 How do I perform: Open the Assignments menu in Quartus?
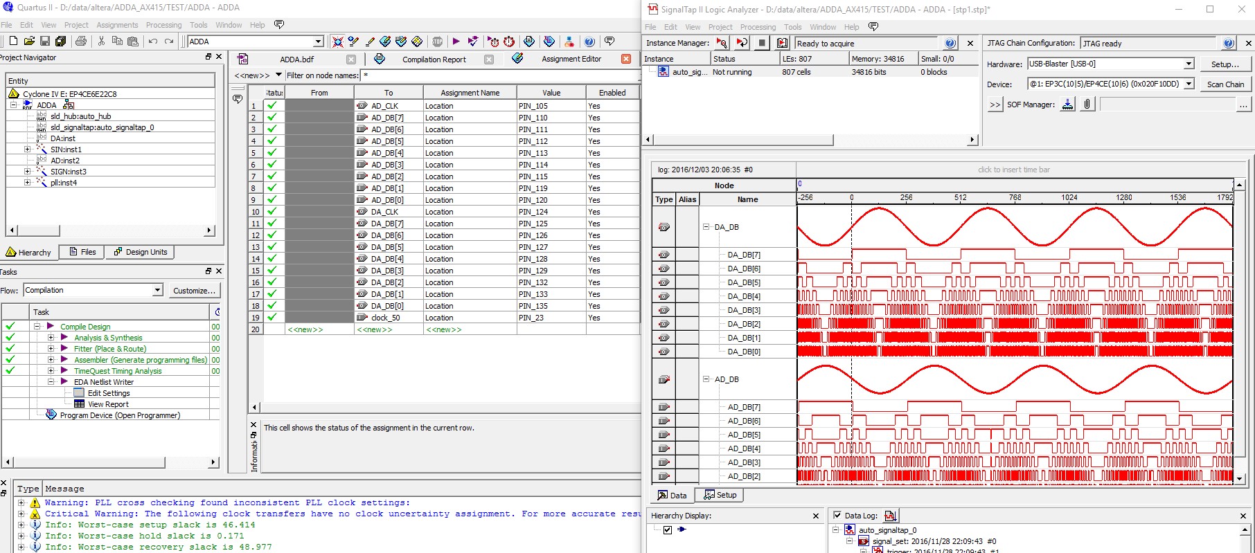click(x=117, y=25)
